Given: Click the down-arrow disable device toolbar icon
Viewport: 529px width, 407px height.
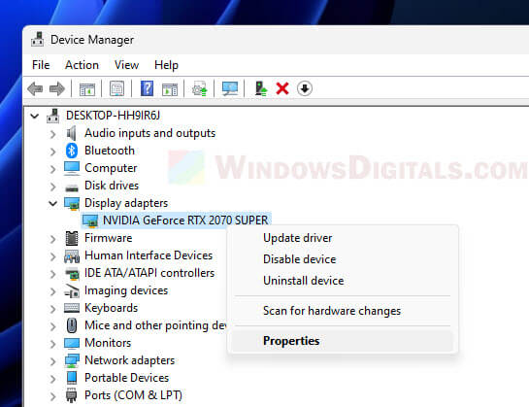Looking at the screenshot, I should (x=305, y=88).
